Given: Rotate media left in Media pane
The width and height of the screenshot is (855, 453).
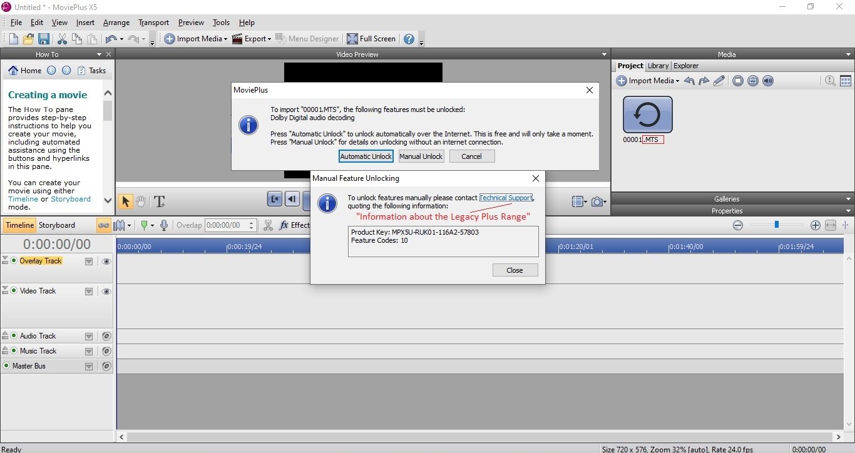Looking at the screenshot, I should (689, 81).
